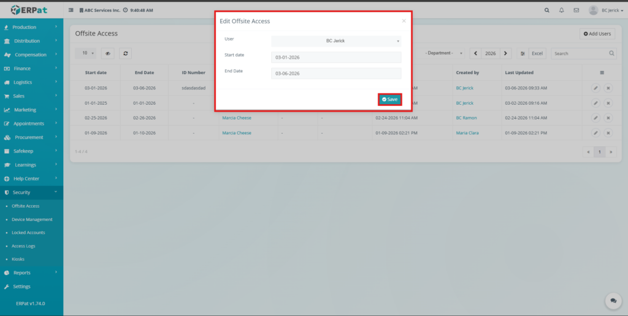This screenshot has width=628, height=316.
Task: Open the messages envelope icon
Action: pyautogui.click(x=576, y=10)
